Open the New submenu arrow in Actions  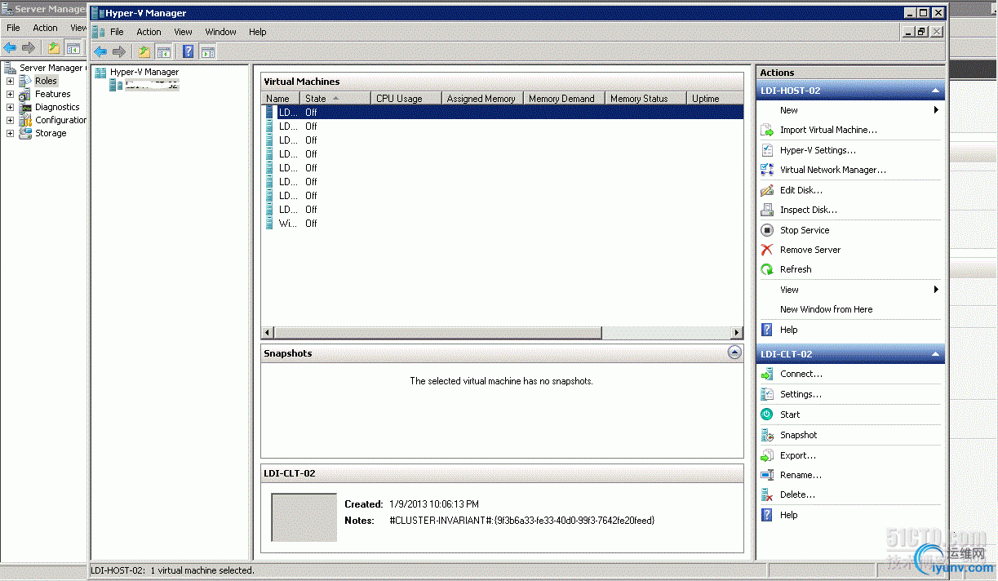coord(936,110)
